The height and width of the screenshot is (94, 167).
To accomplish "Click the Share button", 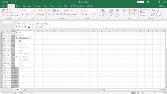I will point(162,6).
